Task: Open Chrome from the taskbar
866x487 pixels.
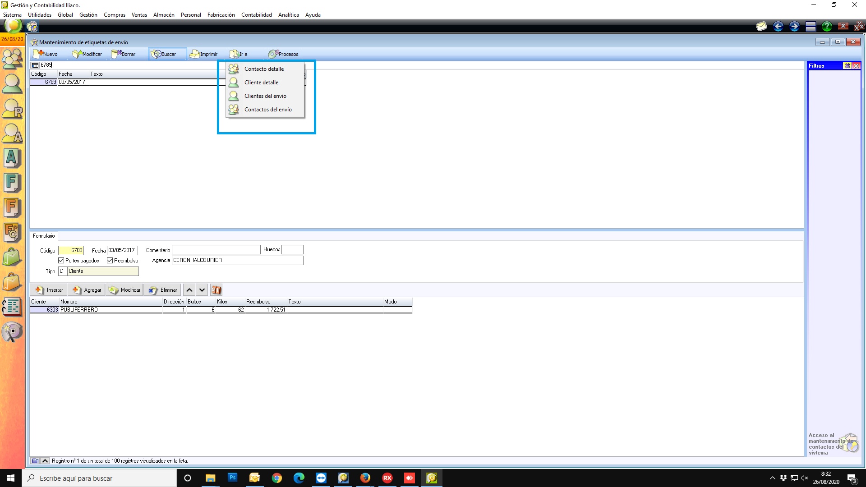Action: [277, 478]
